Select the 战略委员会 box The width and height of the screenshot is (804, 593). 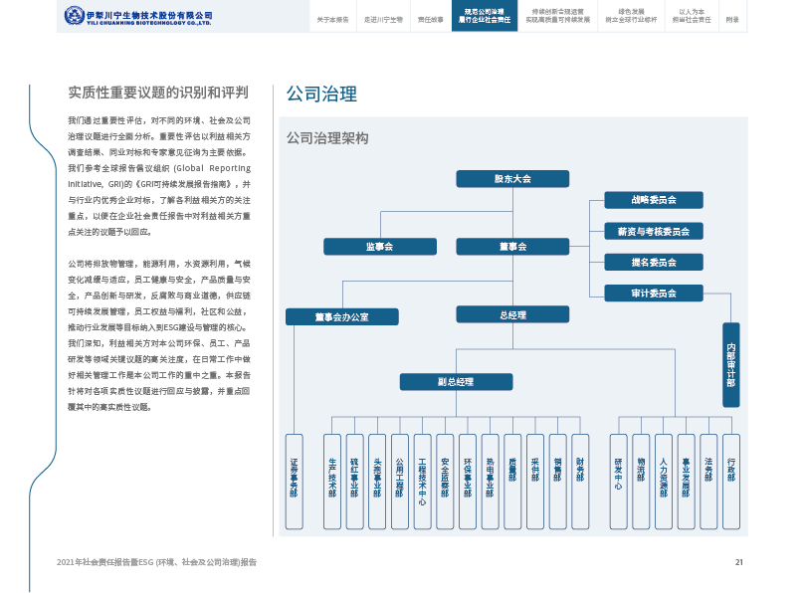point(653,200)
